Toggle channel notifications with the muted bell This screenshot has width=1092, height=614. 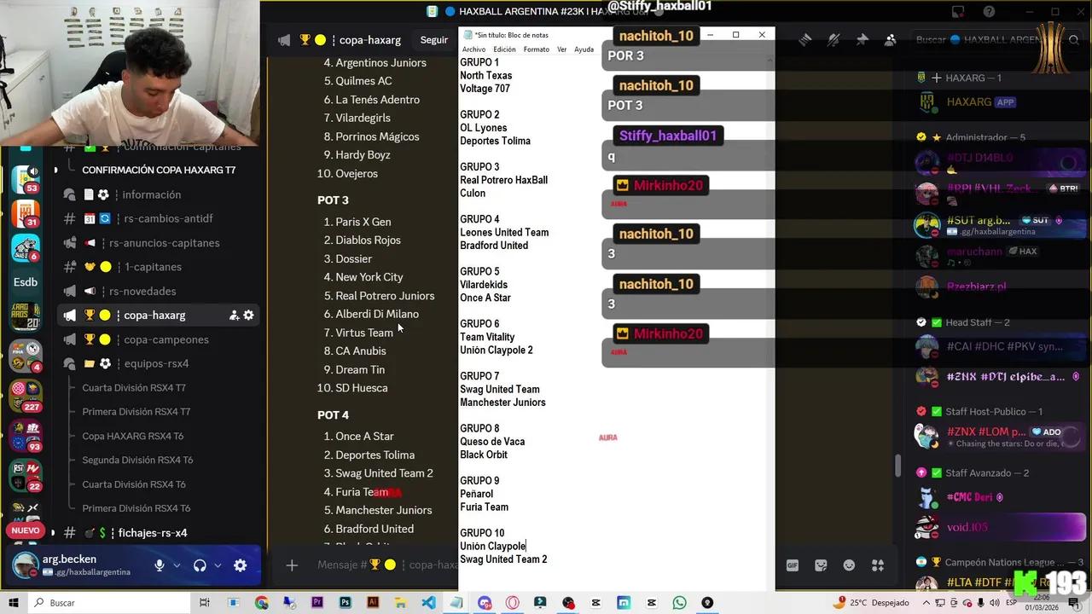click(833, 39)
